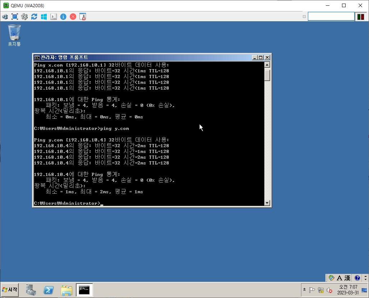Click the red X stop icon
369x298 pixels.
coord(73,17)
